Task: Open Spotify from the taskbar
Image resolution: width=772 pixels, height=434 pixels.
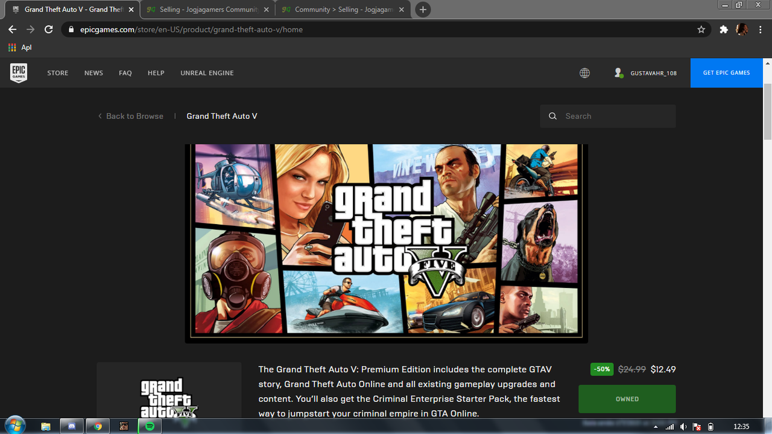Action: pos(150,426)
